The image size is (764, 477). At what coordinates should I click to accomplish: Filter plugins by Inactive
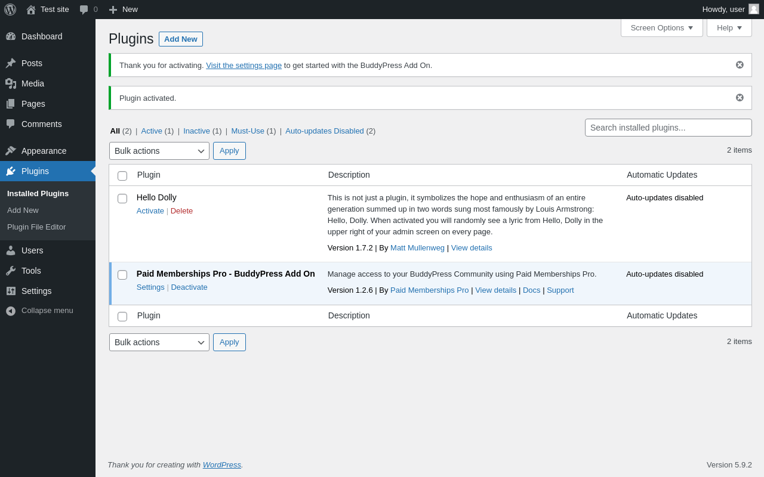point(196,131)
